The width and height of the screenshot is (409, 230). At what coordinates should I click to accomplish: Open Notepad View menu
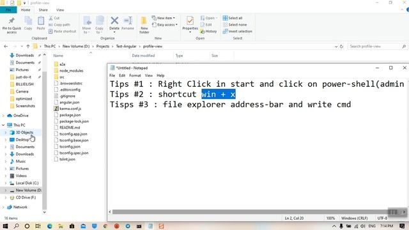(149, 75)
